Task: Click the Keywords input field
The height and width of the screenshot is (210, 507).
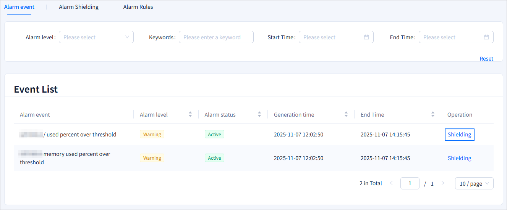Action: [216, 37]
